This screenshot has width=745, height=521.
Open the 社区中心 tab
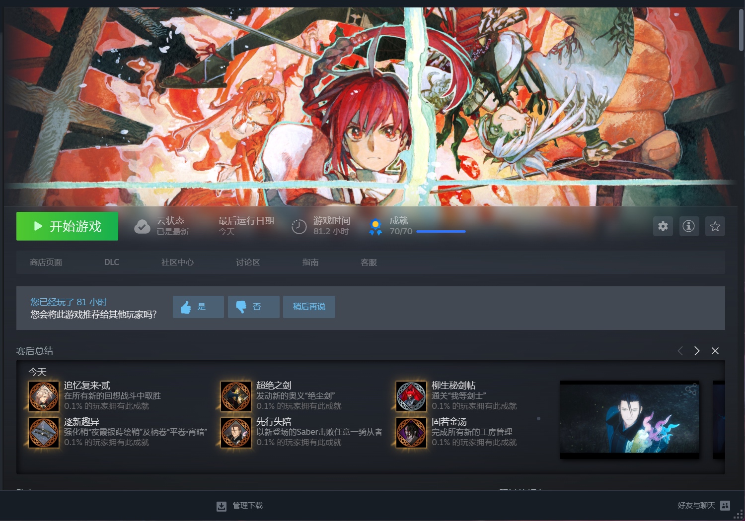[x=177, y=262]
